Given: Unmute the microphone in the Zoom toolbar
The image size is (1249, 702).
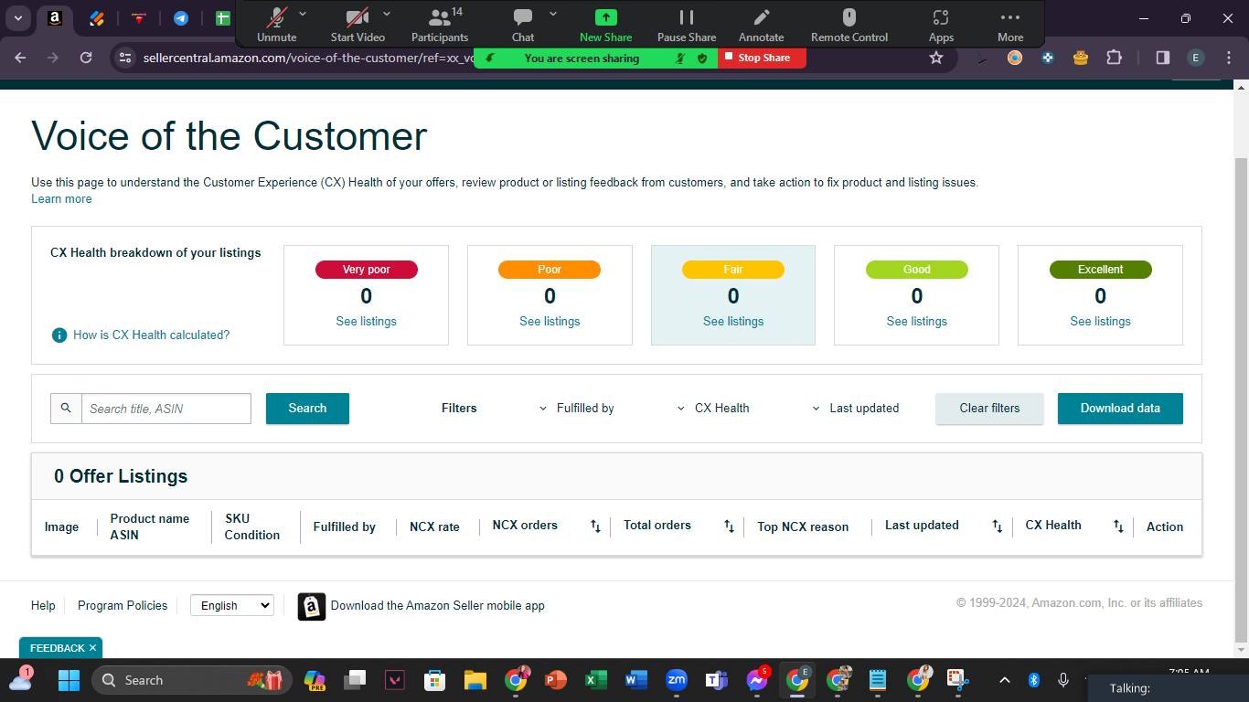Looking at the screenshot, I should (x=276, y=25).
